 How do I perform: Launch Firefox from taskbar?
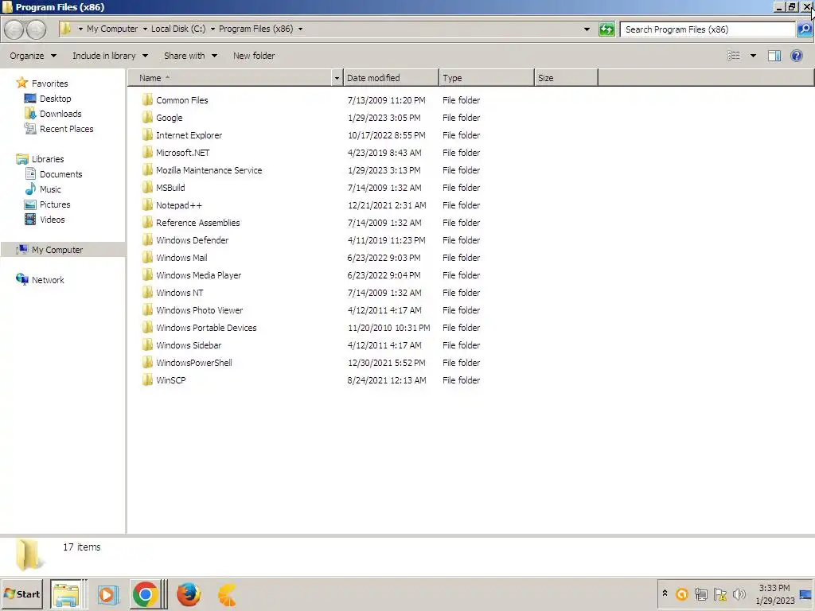click(x=188, y=594)
